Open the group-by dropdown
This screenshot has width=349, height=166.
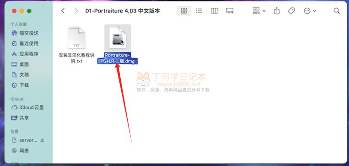coord(259,10)
